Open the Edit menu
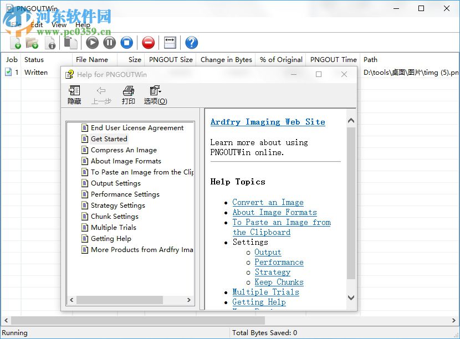 pos(37,24)
